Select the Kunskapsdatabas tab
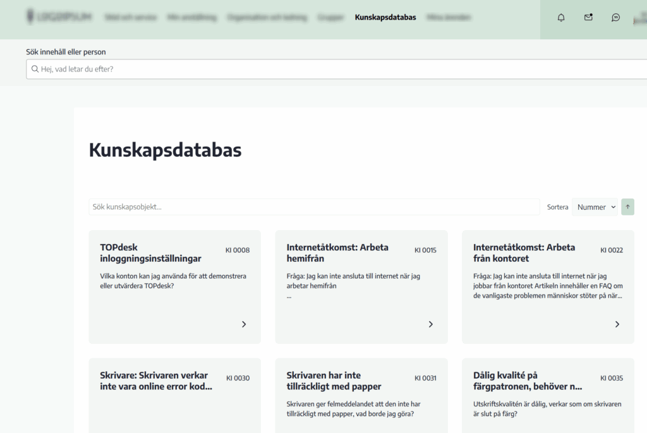 click(385, 18)
